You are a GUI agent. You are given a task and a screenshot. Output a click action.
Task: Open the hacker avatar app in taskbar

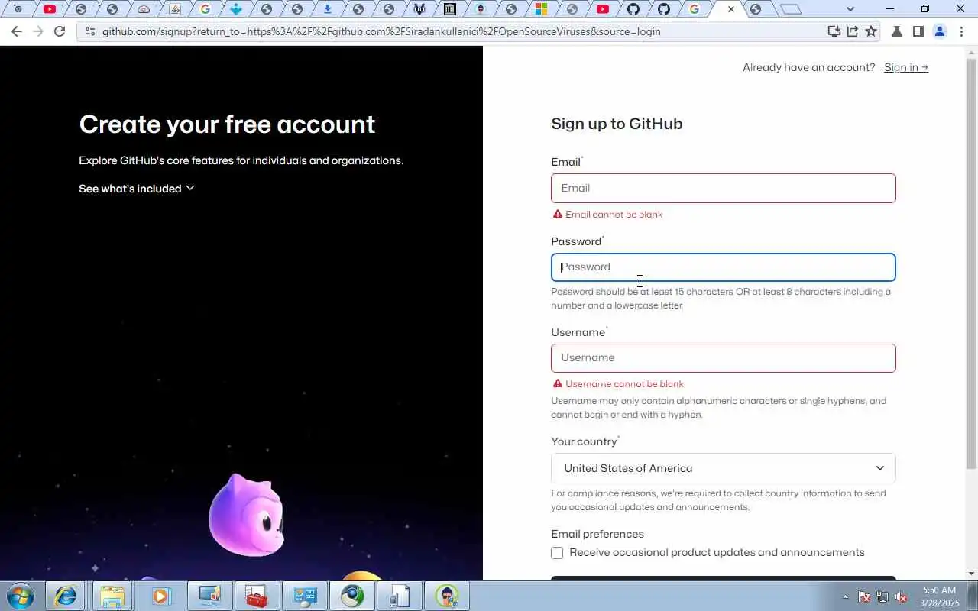coord(447,596)
